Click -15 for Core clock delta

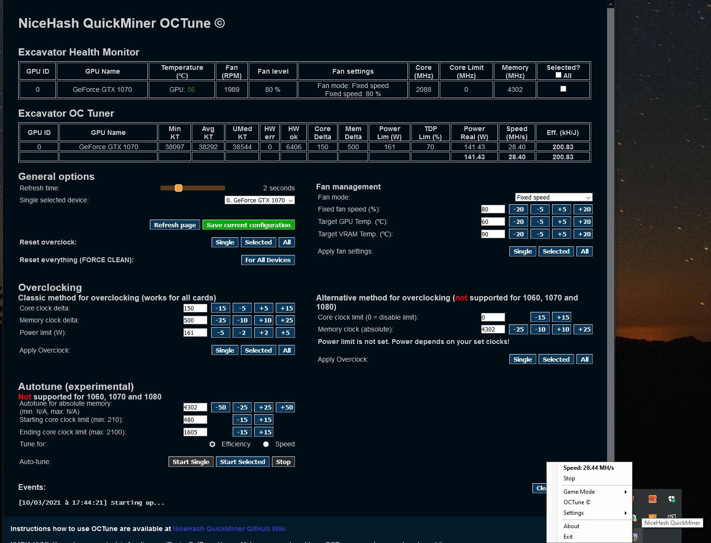221,308
